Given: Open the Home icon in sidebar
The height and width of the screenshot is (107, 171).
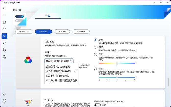Looking at the screenshot, I should coord(4,22).
